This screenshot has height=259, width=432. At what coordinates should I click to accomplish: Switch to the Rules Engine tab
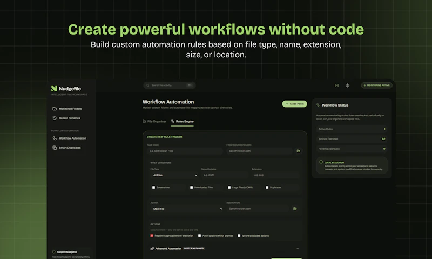click(183, 121)
